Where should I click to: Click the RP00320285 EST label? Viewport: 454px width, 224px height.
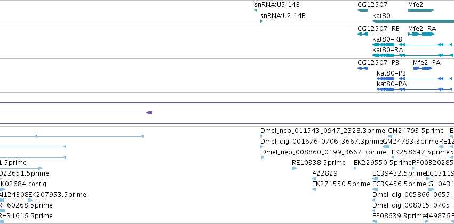coord(433,163)
